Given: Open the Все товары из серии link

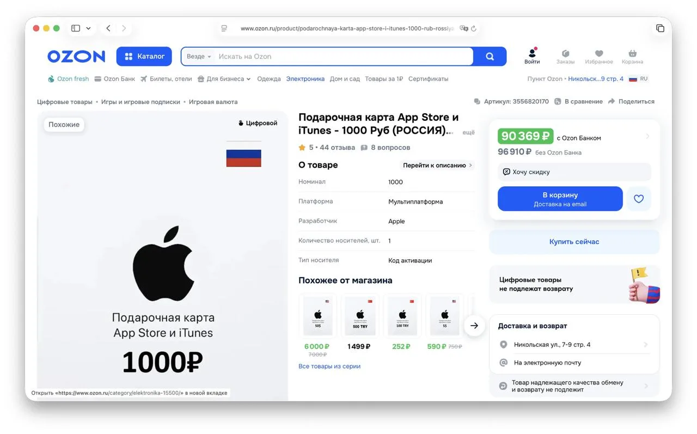Looking at the screenshot, I should coord(329,366).
